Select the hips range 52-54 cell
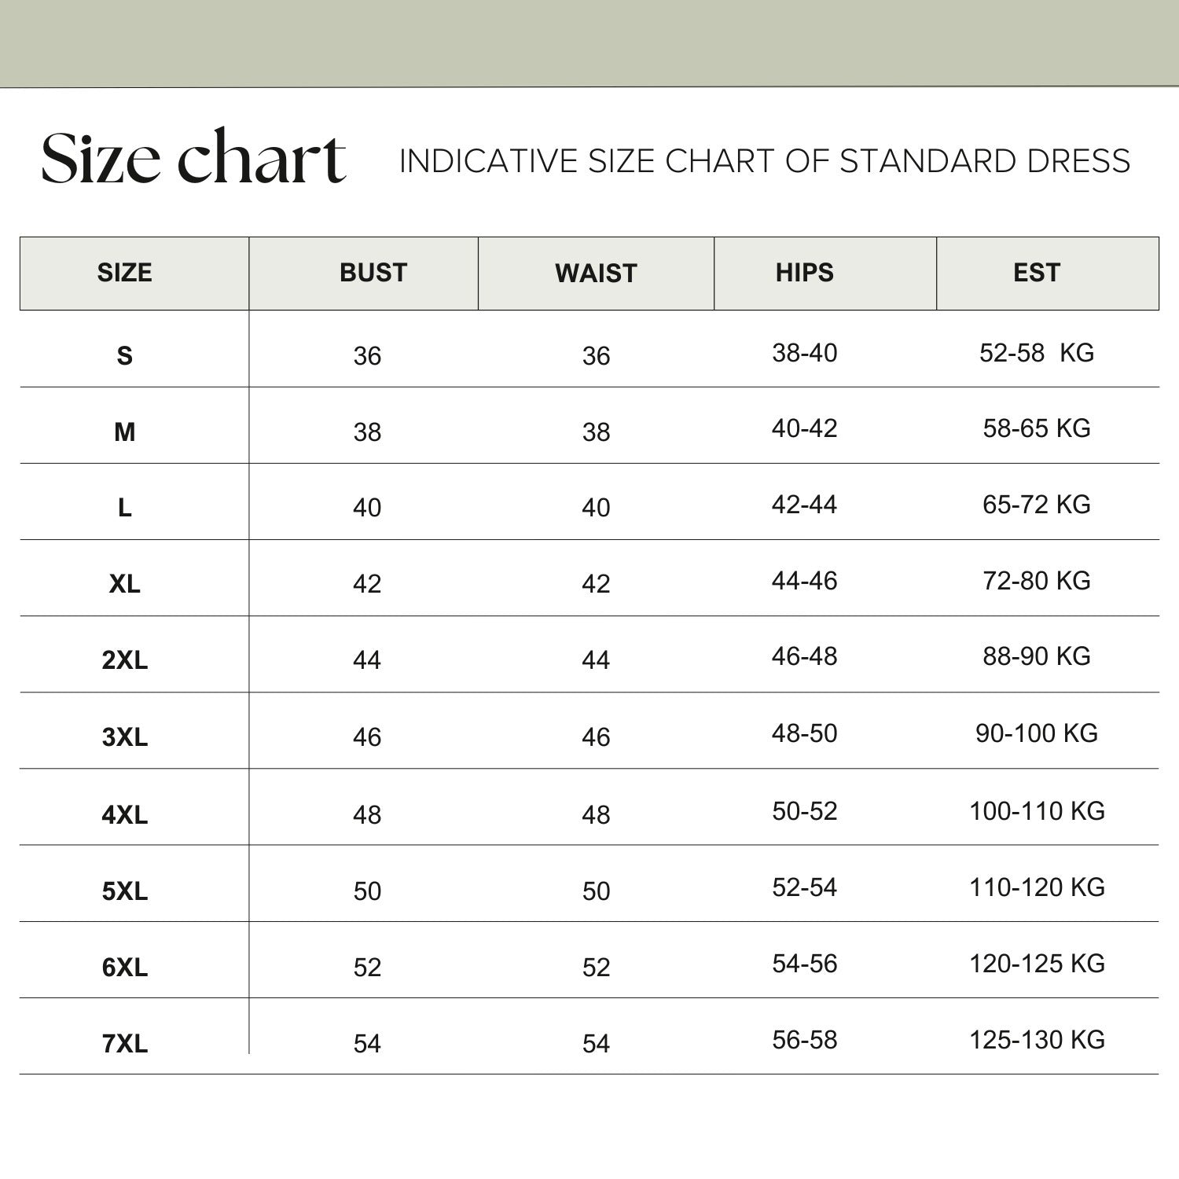 pos(804,887)
